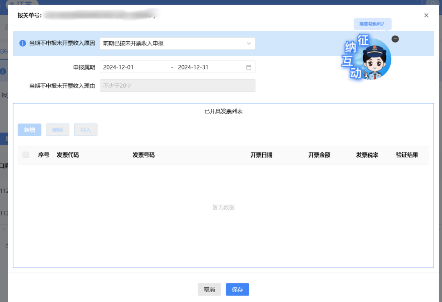Screen dimensions: 442x302
Task: Click the 需要帮助吗? help link
Action: [x=373, y=25]
